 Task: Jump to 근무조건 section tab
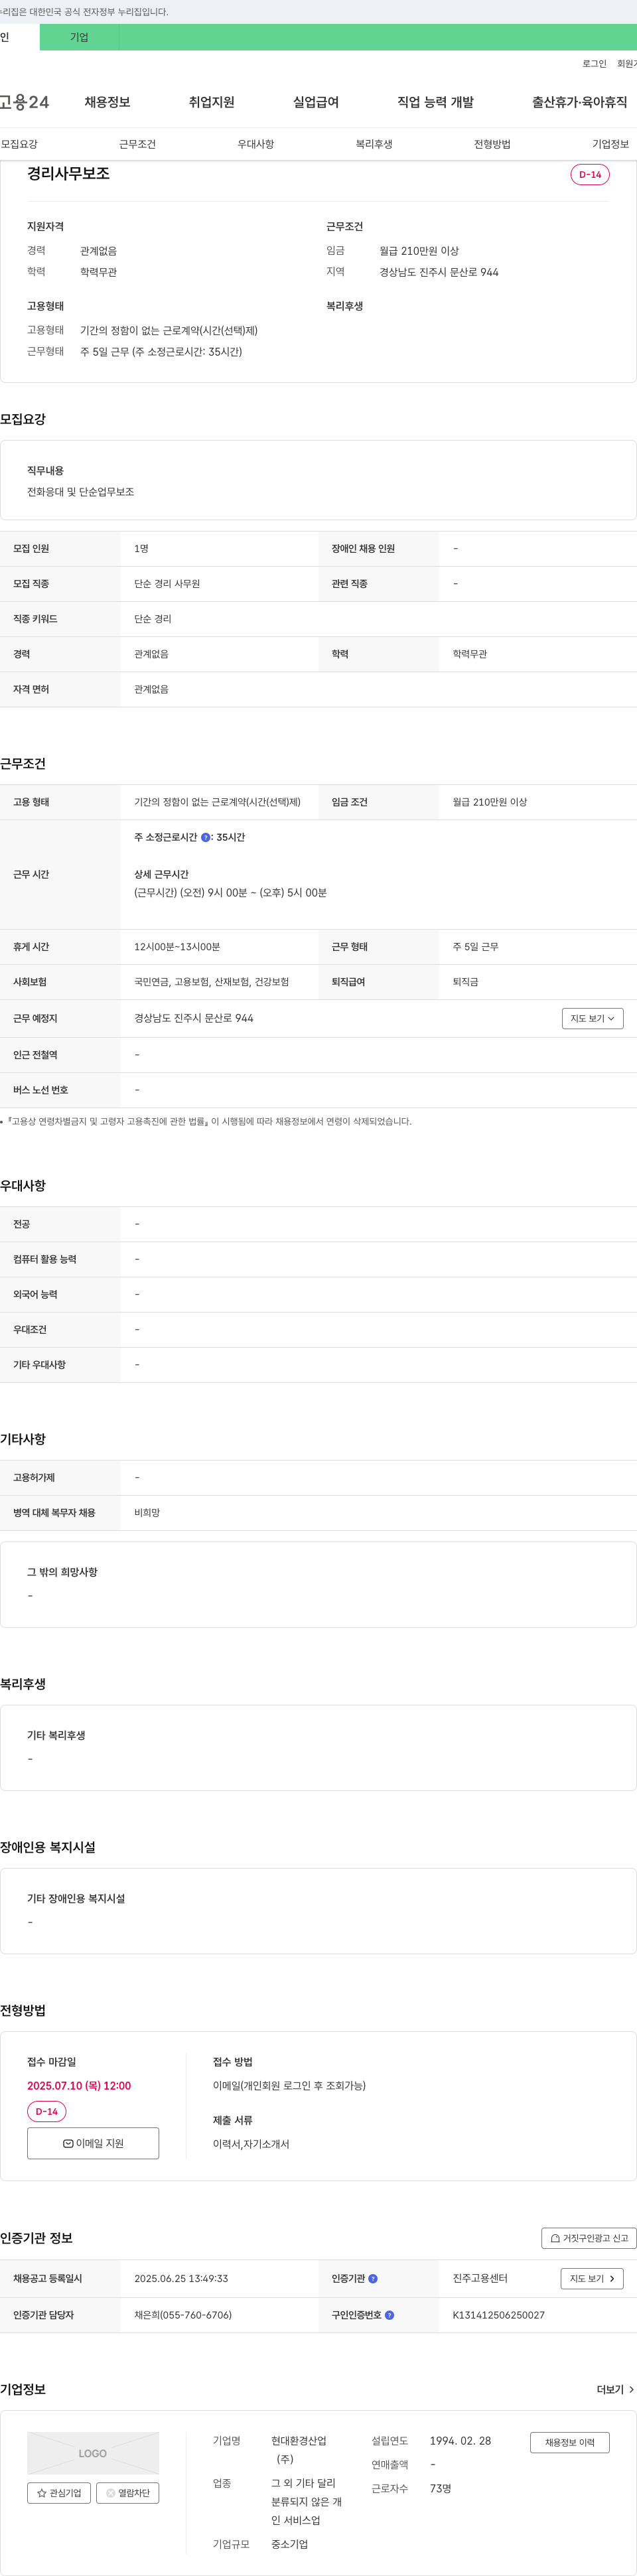coord(137,144)
